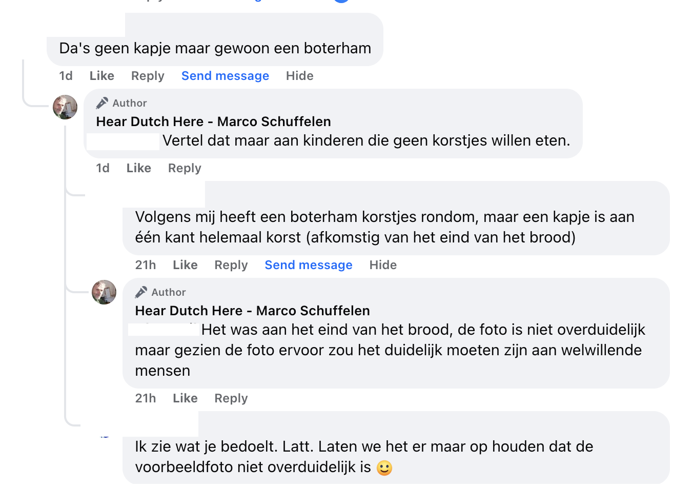The height and width of the screenshot is (488, 693).
Task: Open Marco Schuffelen's avatar beside "Vertel dat maar" reply
Action: pyautogui.click(x=65, y=107)
